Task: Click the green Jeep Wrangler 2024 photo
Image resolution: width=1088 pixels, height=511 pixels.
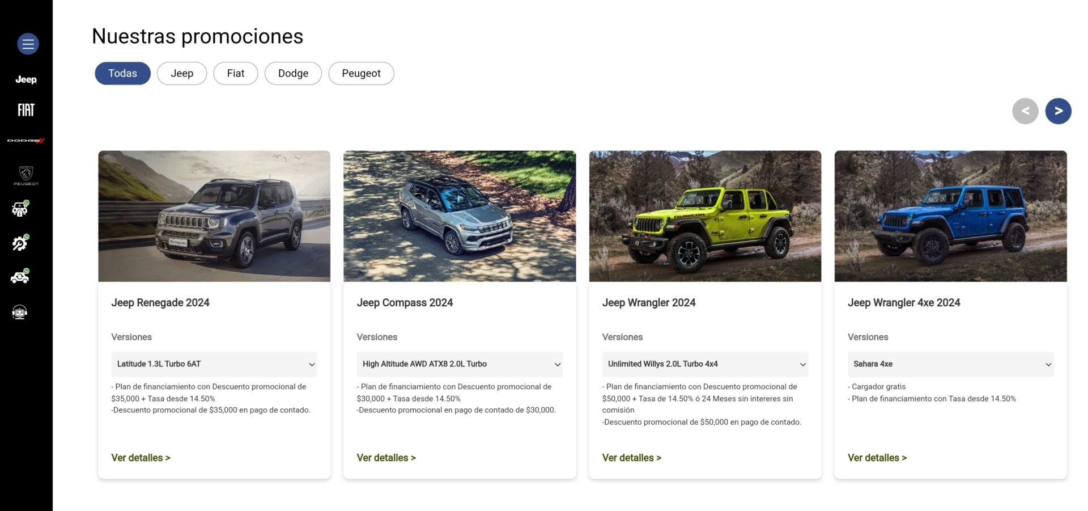Action: [x=705, y=216]
